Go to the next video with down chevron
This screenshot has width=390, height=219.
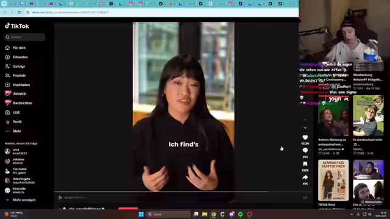click(305, 128)
